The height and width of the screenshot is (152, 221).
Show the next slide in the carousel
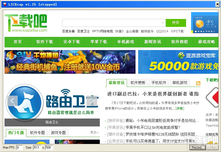point(92,101)
